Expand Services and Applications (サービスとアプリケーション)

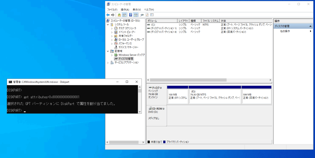tap(108, 62)
